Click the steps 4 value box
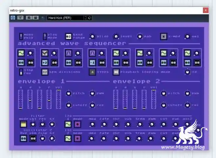Image resolution: width=216 pixels, height=158 pixels. (x=92, y=72)
